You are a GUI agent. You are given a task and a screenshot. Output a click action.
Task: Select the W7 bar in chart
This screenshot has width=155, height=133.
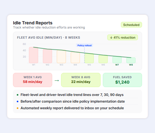pyautogui.click(x=117, y=60)
